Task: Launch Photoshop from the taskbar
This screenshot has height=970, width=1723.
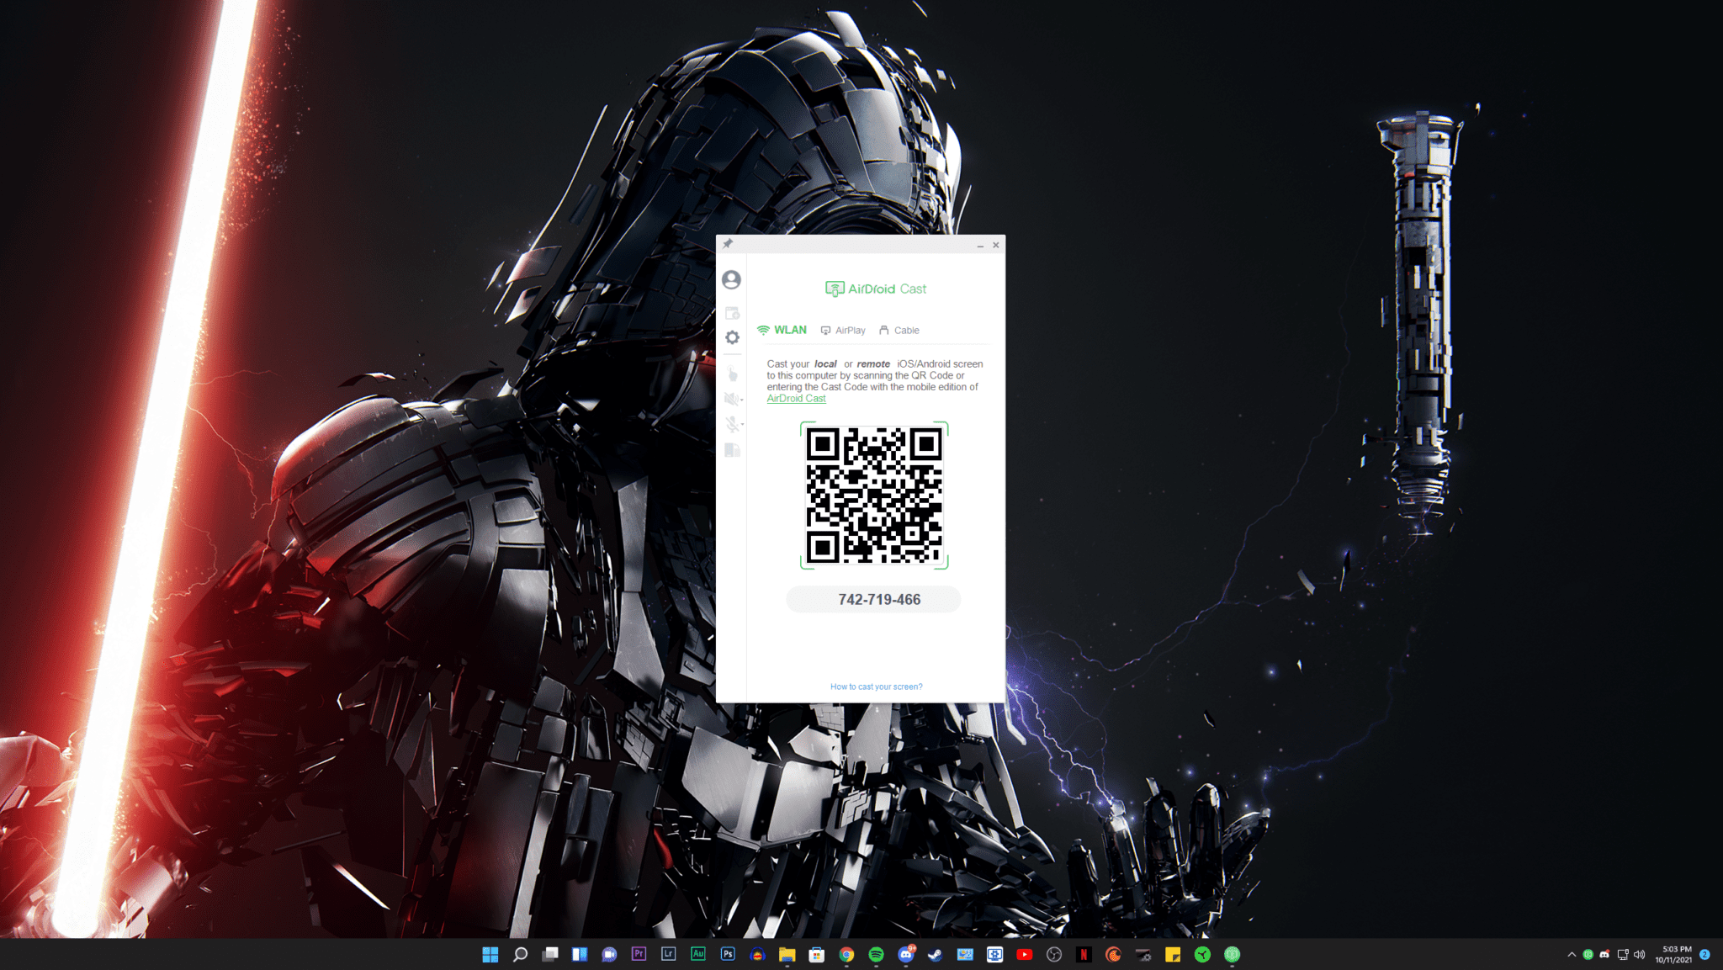Action: [x=728, y=954]
